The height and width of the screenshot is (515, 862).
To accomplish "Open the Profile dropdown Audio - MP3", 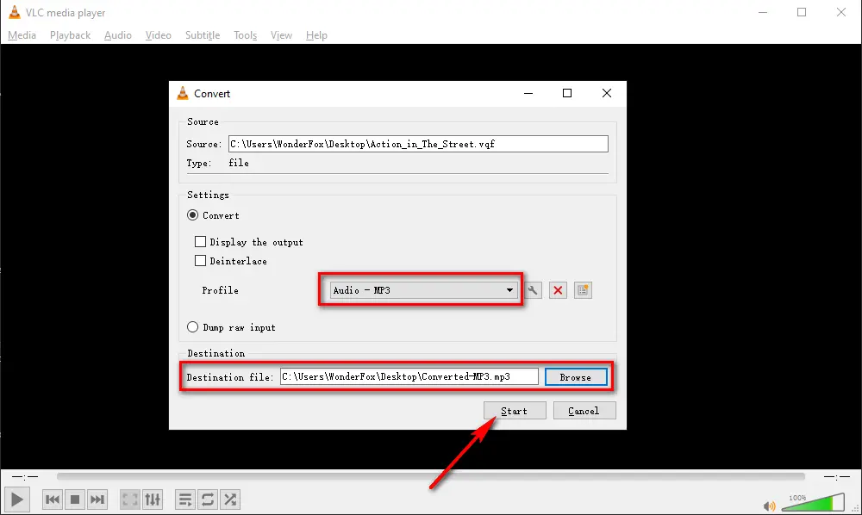I will pos(423,290).
